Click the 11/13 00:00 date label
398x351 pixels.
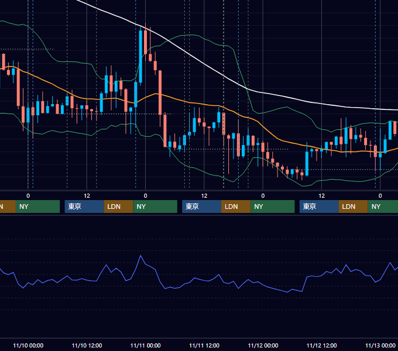coord(380,345)
